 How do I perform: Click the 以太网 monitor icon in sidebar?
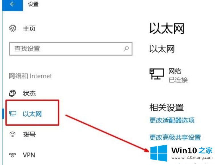pos(13,114)
